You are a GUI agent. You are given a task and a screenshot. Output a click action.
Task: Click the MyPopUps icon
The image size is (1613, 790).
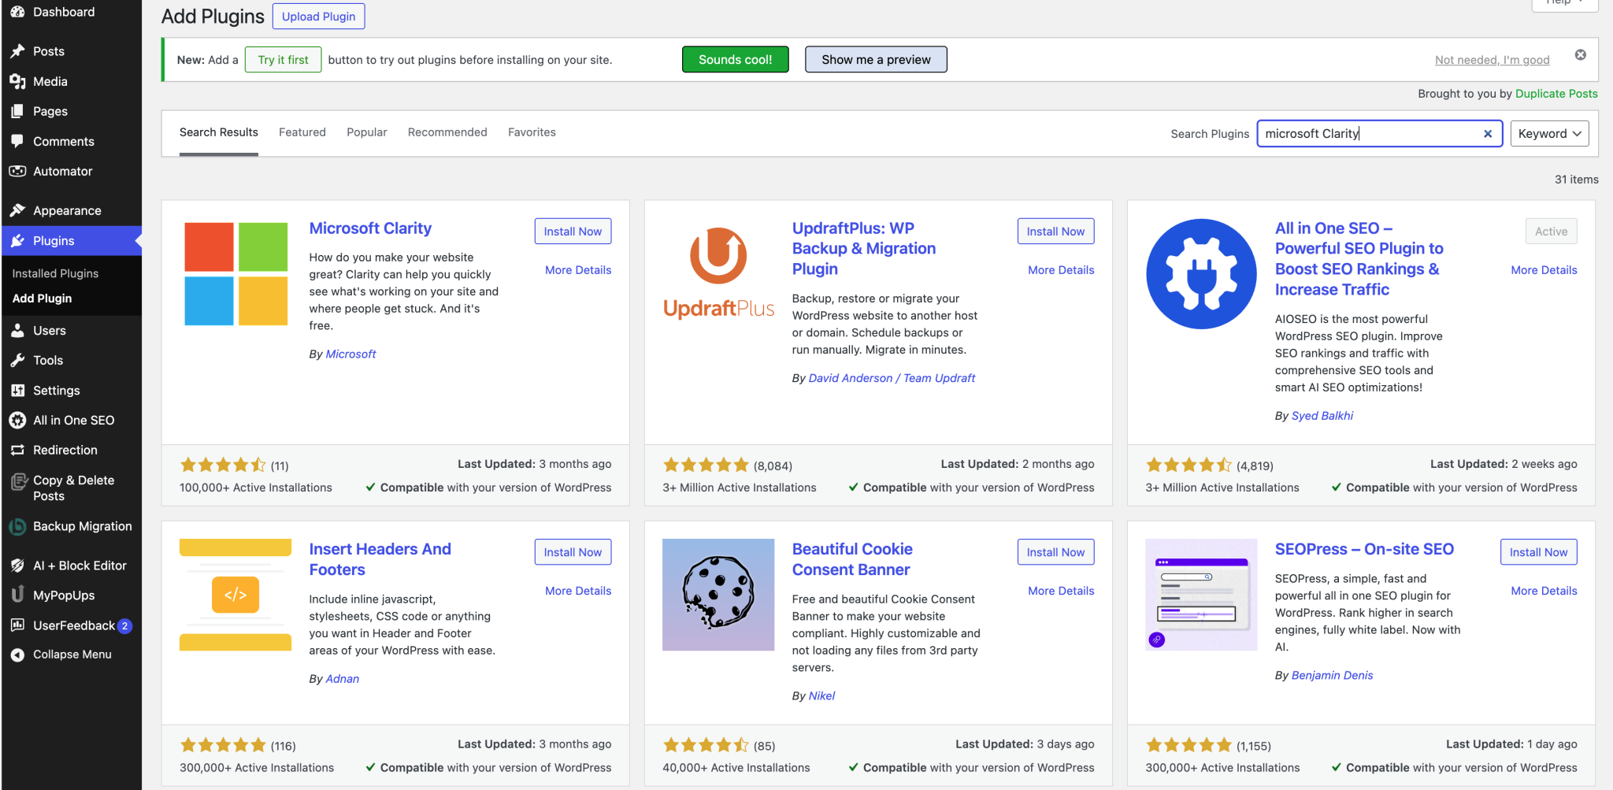pyautogui.click(x=19, y=595)
